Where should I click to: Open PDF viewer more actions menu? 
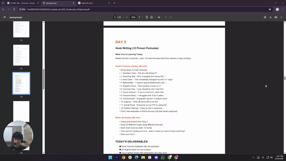click(281, 17)
